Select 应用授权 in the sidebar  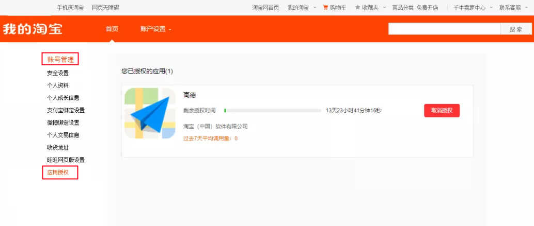point(58,172)
